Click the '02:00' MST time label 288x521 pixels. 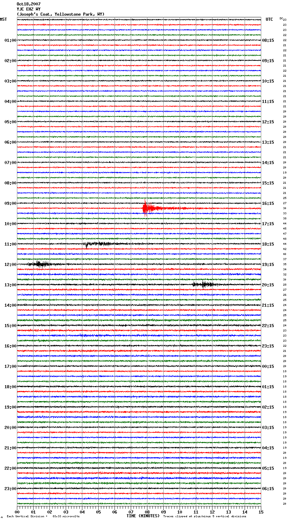click(x=10, y=61)
